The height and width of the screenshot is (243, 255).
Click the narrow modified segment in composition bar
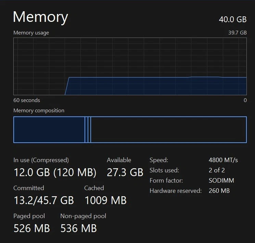[x=86, y=130]
